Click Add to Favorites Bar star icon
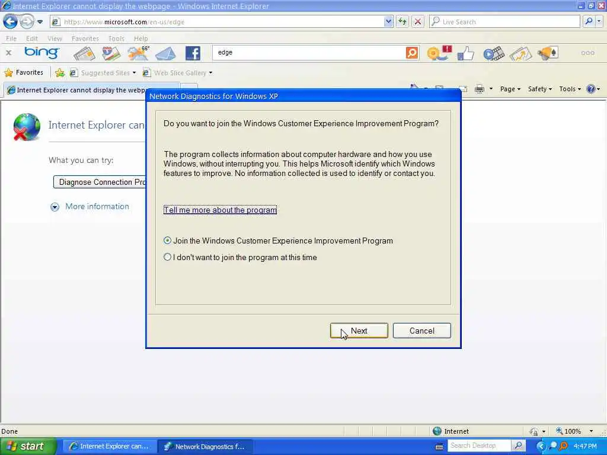This screenshot has height=455, width=607. point(60,73)
